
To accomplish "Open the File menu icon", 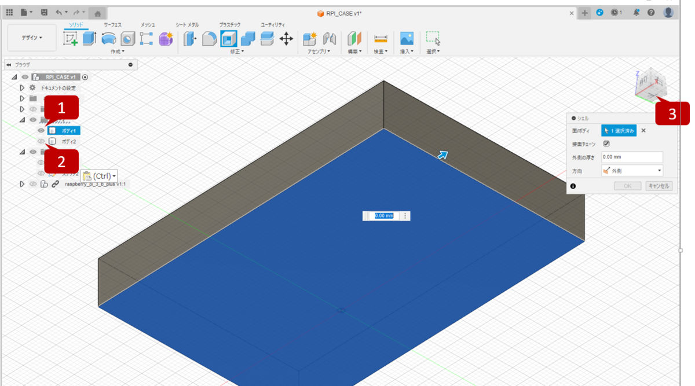I will (25, 12).
